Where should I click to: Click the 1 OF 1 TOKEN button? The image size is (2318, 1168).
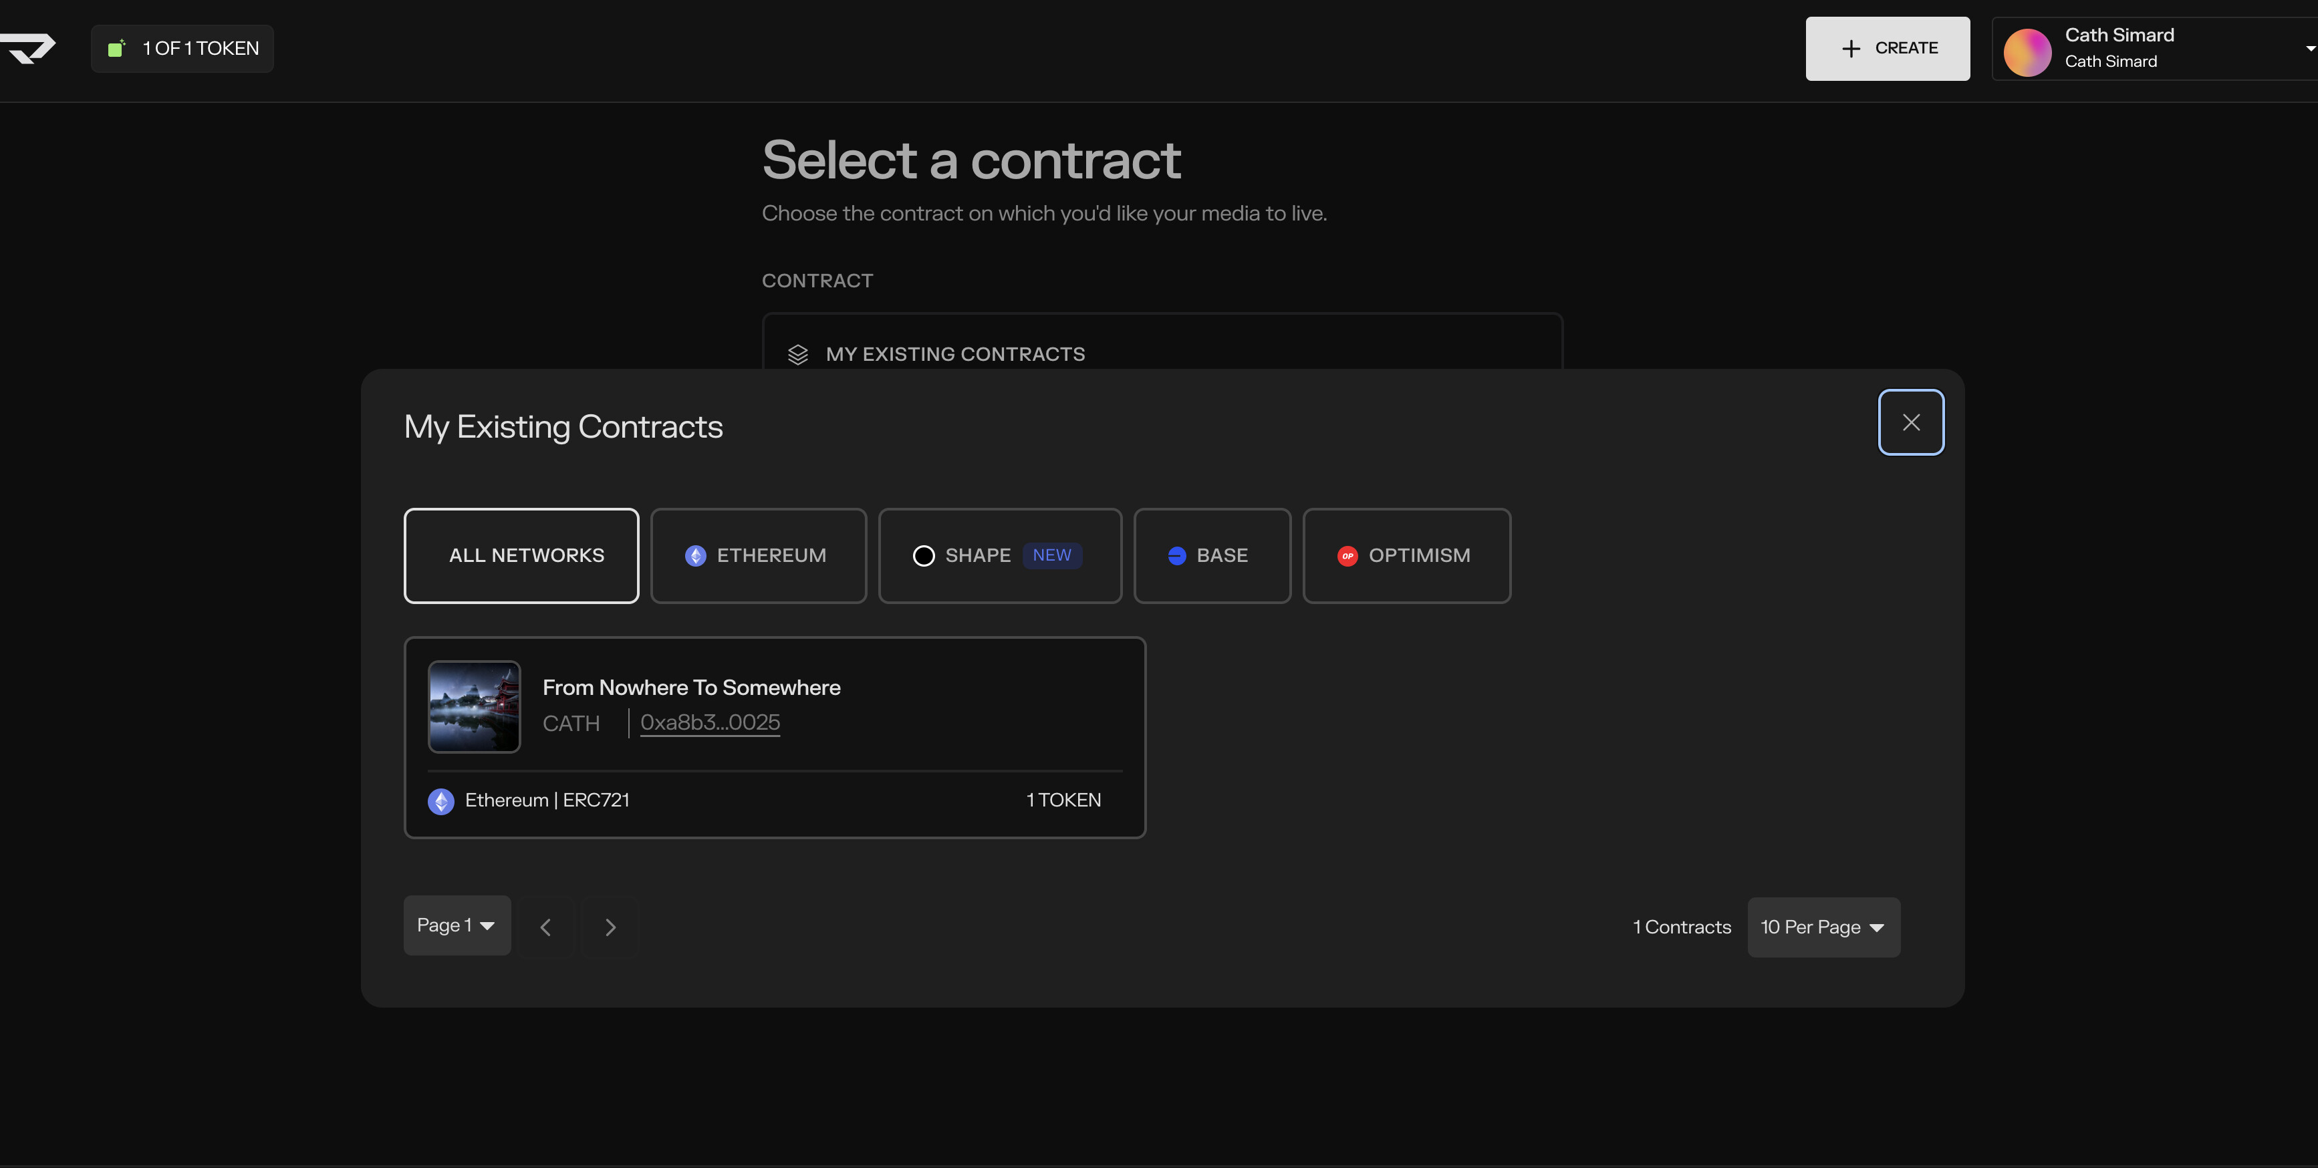(x=182, y=49)
